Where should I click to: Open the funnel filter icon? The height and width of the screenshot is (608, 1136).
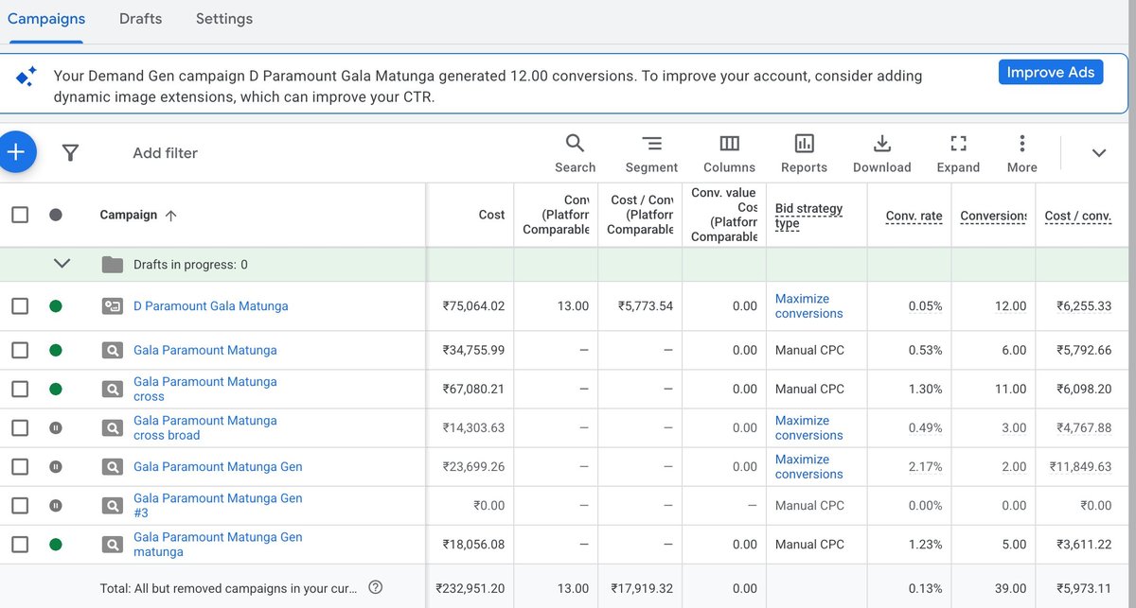[70, 152]
